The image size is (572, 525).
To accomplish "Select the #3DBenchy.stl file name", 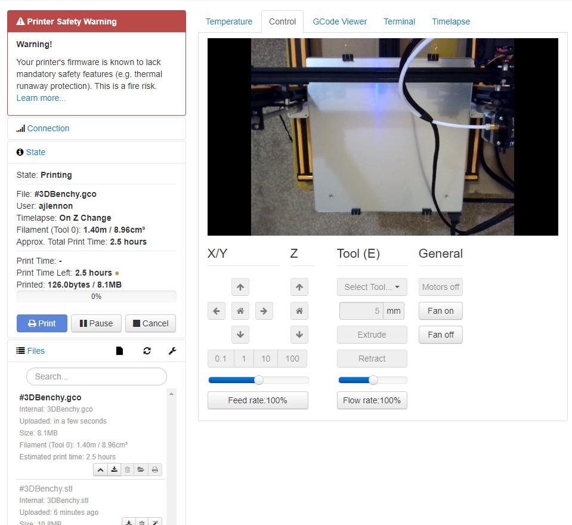I will click(46, 489).
